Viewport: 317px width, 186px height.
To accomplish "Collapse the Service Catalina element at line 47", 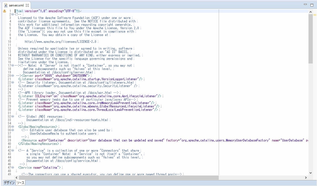I will pyautogui.click(x=12, y=168).
